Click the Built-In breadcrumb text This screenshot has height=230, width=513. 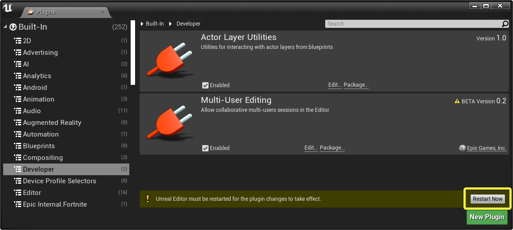coord(155,24)
